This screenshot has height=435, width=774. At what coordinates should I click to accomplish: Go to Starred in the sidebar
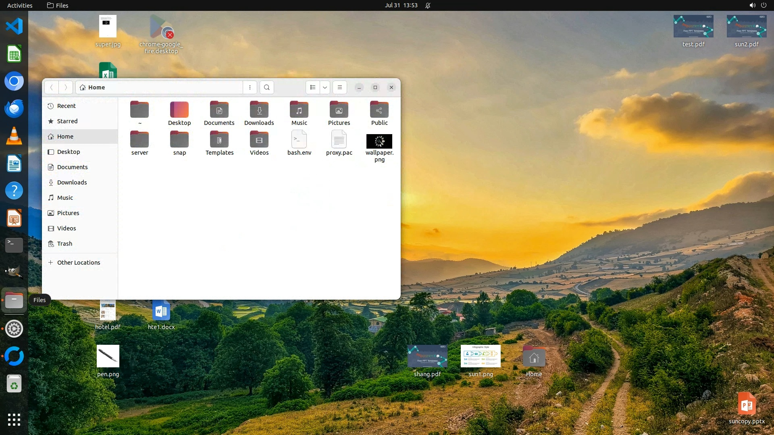pyautogui.click(x=67, y=121)
